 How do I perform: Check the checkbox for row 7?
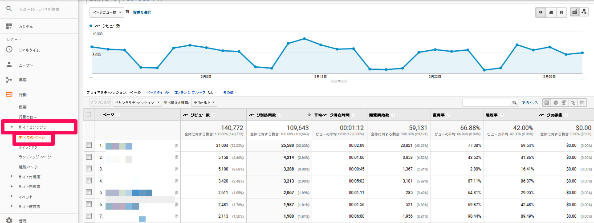point(89,216)
